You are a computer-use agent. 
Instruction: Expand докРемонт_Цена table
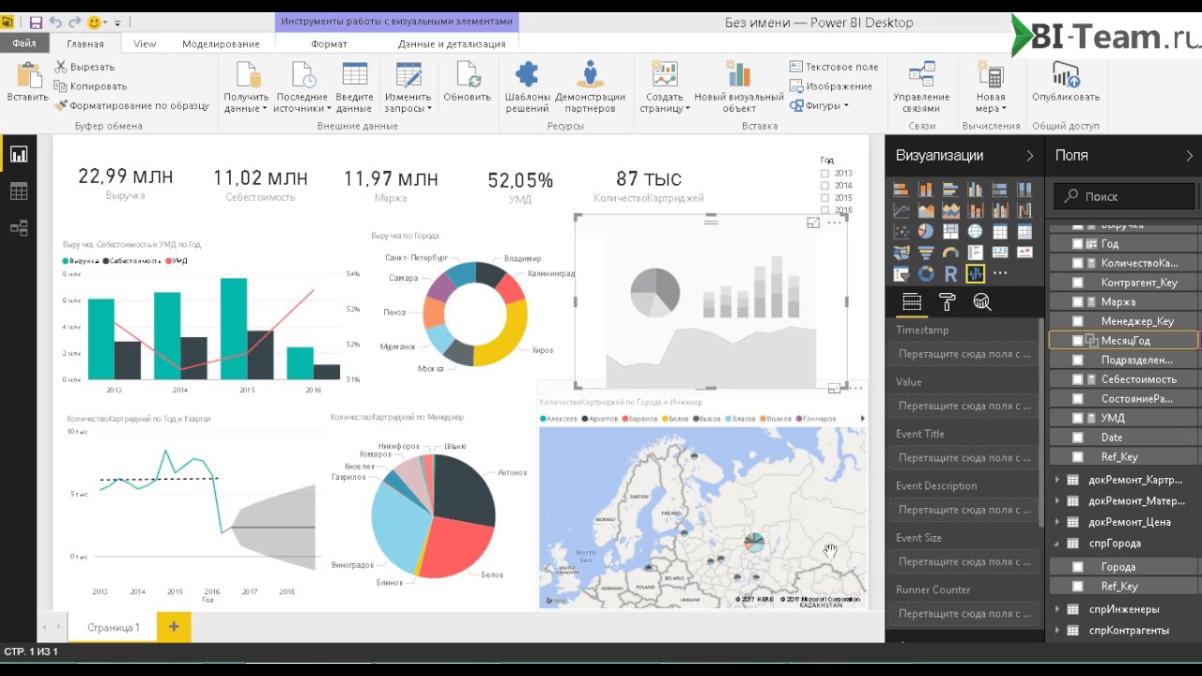click(1057, 522)
